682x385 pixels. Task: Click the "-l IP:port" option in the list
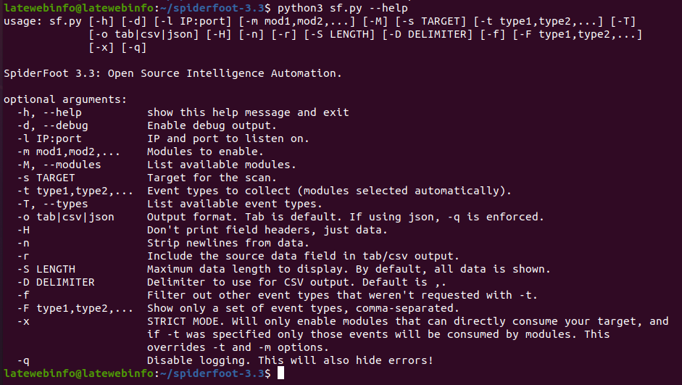point(49,138)
